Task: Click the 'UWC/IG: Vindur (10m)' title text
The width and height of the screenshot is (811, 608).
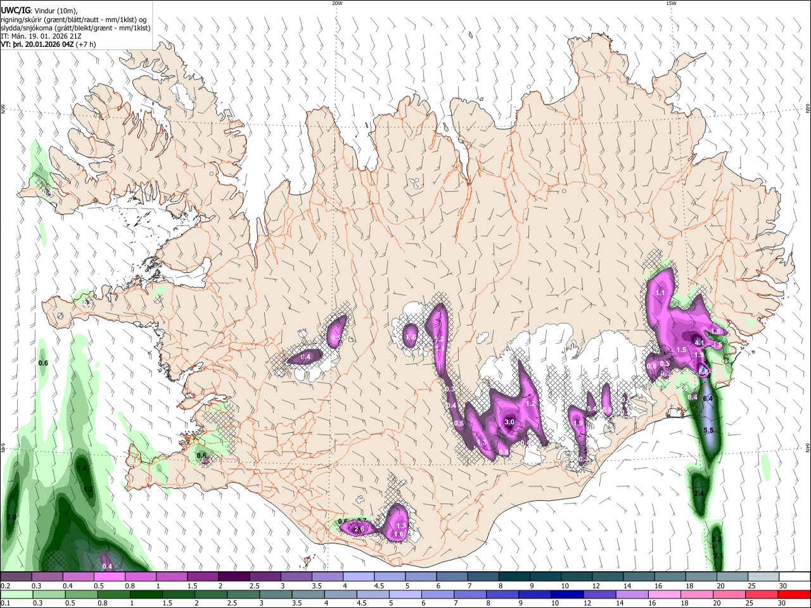Action: point(39,11)
